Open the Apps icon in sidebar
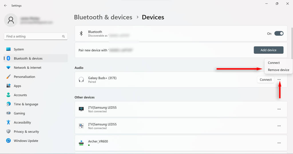Viewport: 293px width, 154px height. tap(8, 86)
